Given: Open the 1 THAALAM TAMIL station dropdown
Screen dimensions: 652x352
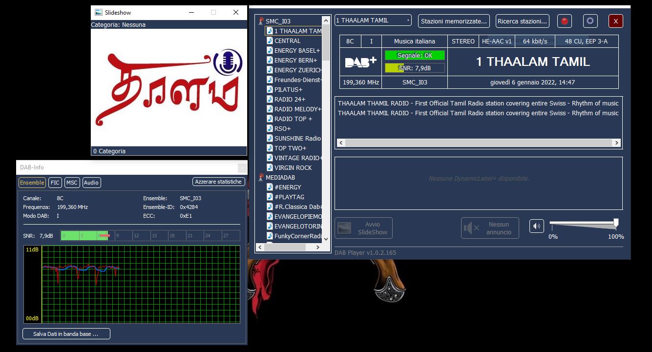Looking at the screenshot, I should [x=373, y=21].
